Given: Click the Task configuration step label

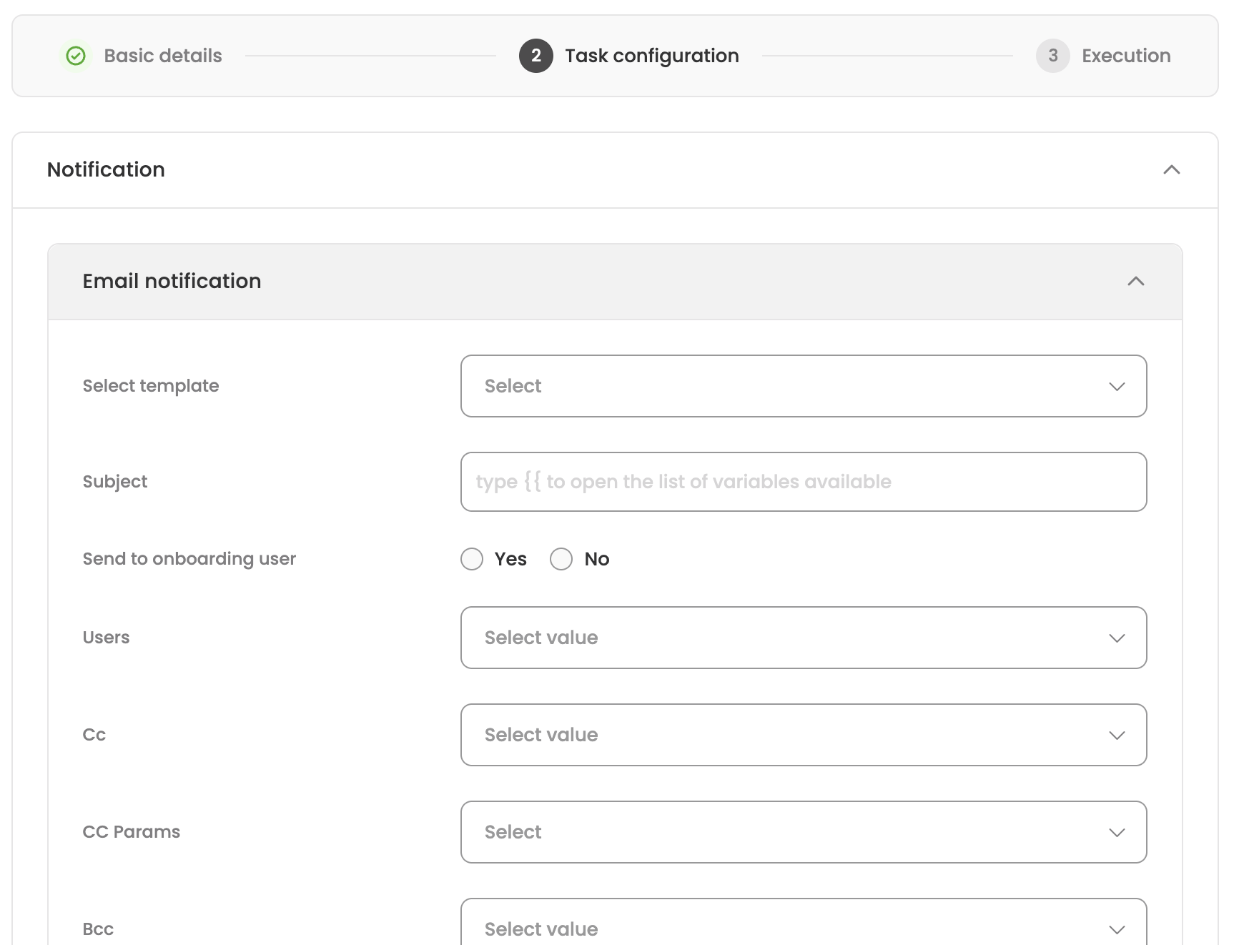Looking at the screenshot, I should pyautogui.click(x=651, y=56).
